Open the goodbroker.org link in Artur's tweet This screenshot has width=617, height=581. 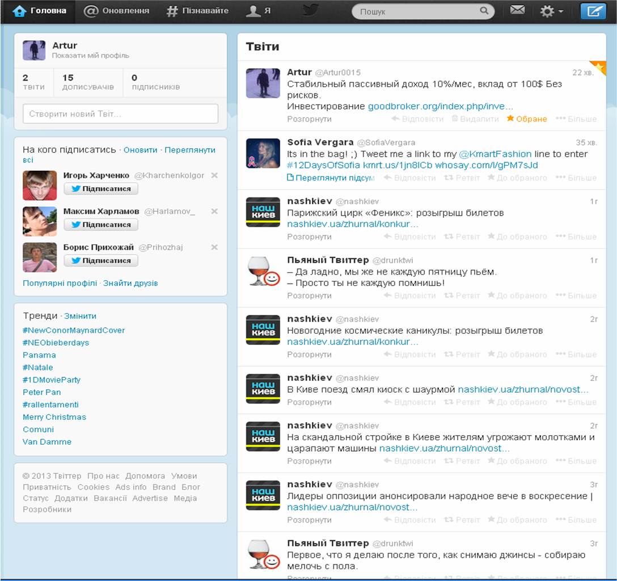click(440, 106)
